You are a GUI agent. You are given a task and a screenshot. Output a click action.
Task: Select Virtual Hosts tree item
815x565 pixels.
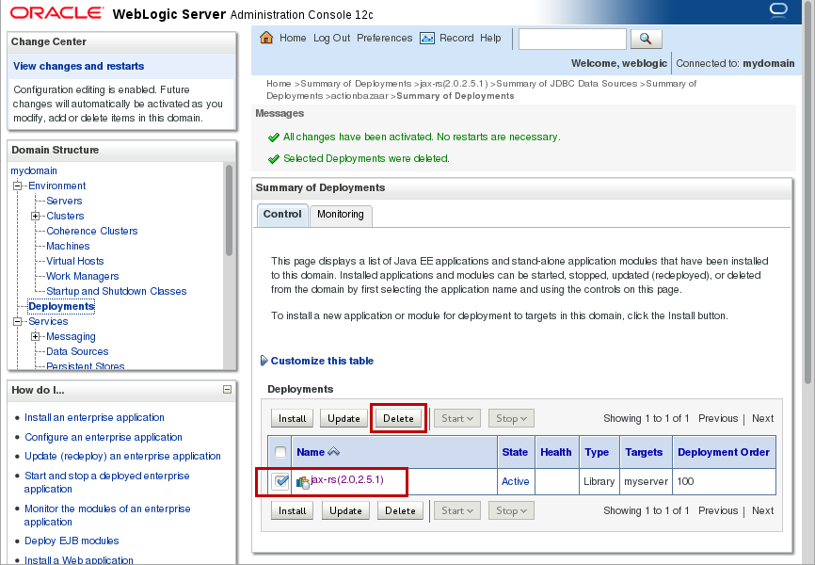[75, 261]
